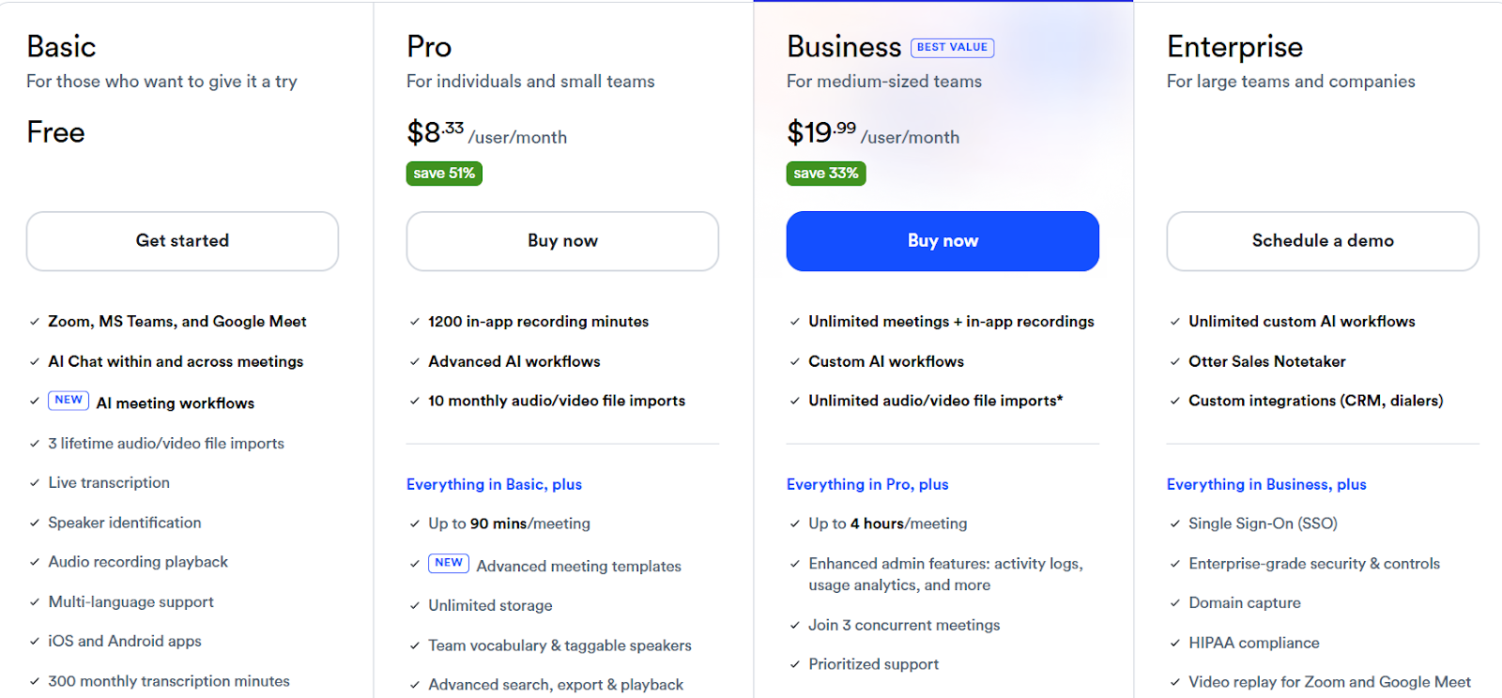Select the HIPAA compliance feature text
This screenshot has height=698, width=1502.
click(1253, 643)
